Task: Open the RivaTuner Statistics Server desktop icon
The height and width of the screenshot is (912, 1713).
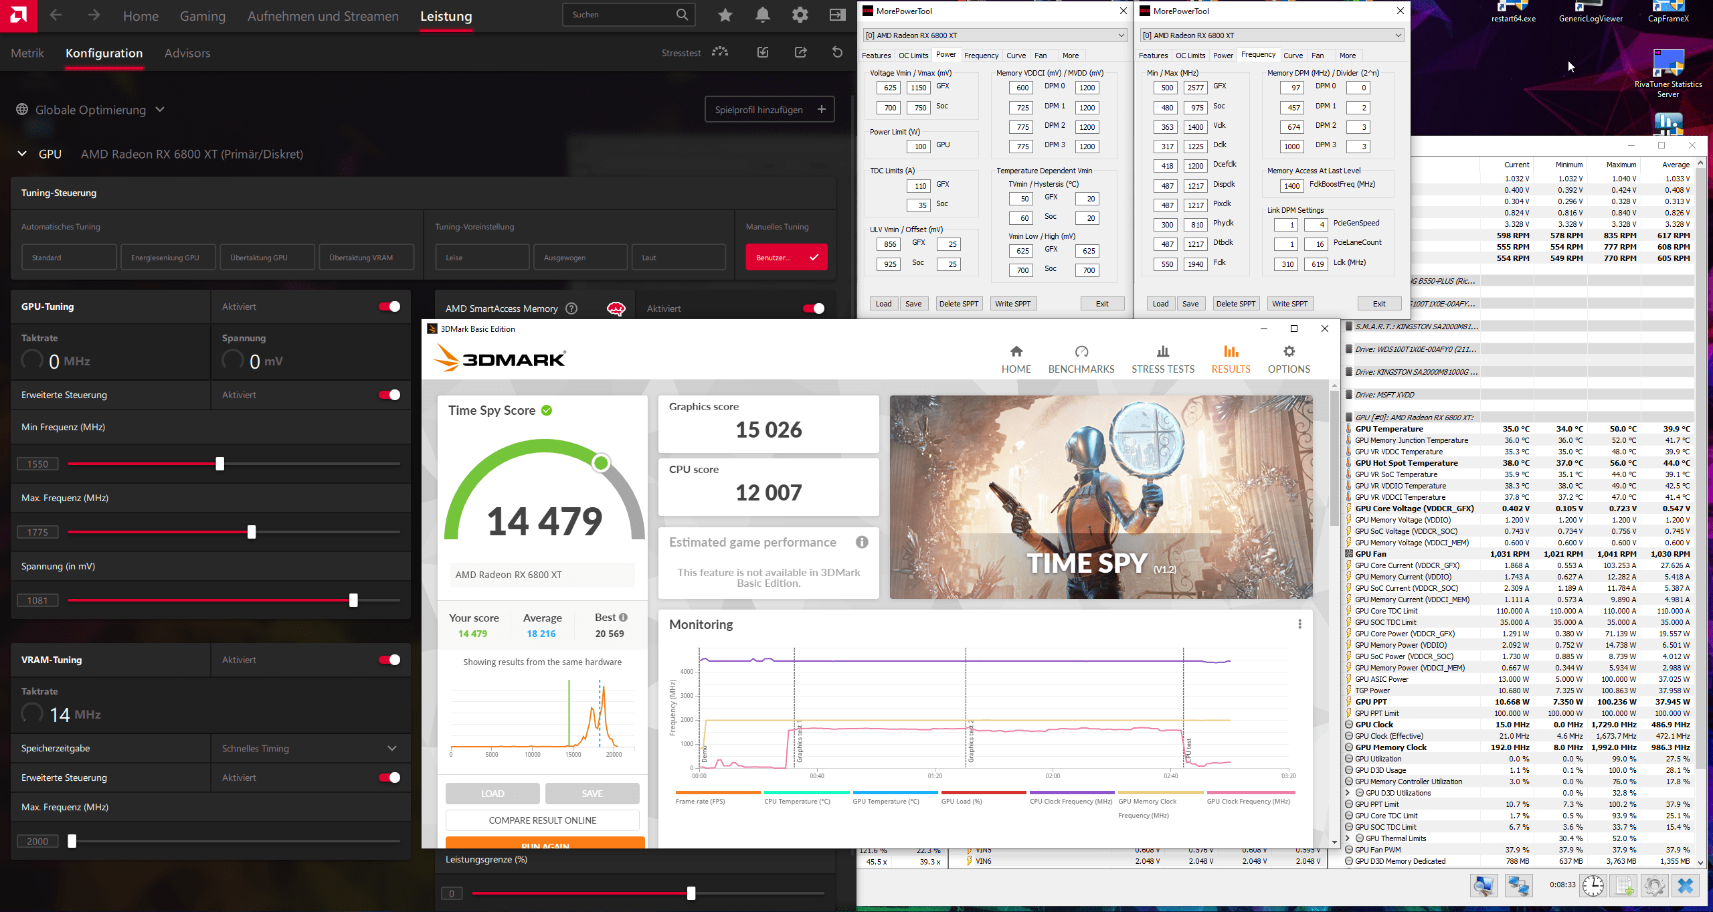Action: pos(1667,74)
